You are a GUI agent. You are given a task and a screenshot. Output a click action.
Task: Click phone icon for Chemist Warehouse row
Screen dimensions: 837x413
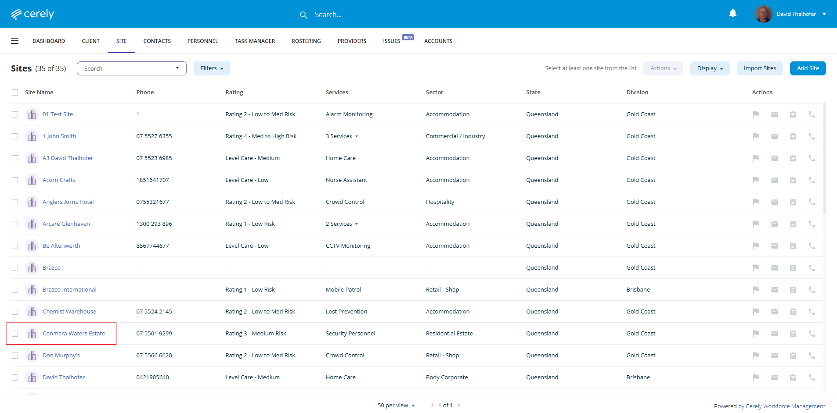click(x=812, y=312)
